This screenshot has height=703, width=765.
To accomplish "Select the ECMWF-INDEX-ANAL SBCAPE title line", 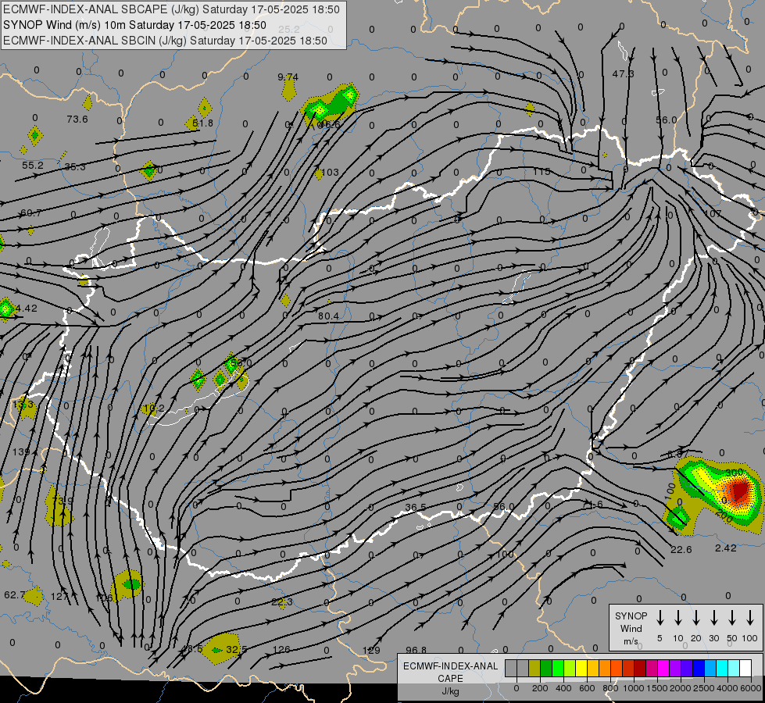I will [171, 9].
